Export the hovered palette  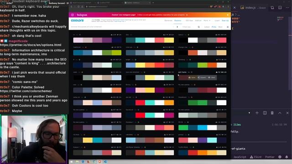(202, 77)
